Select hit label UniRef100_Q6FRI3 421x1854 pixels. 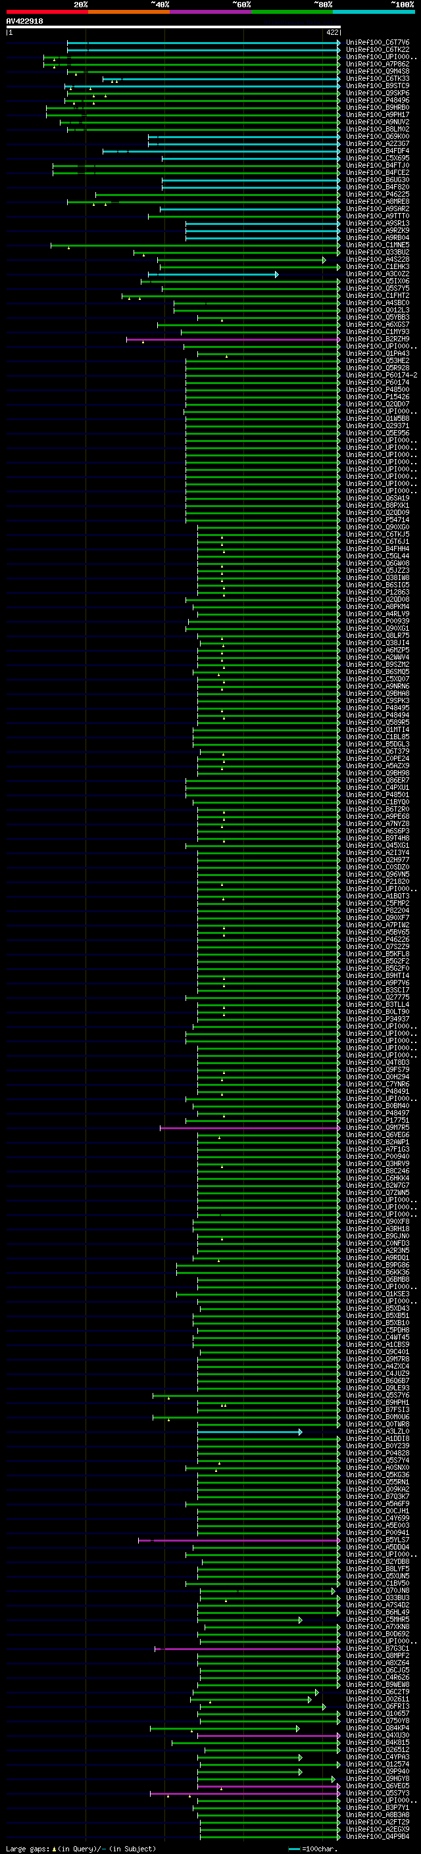pos(378,1707)
